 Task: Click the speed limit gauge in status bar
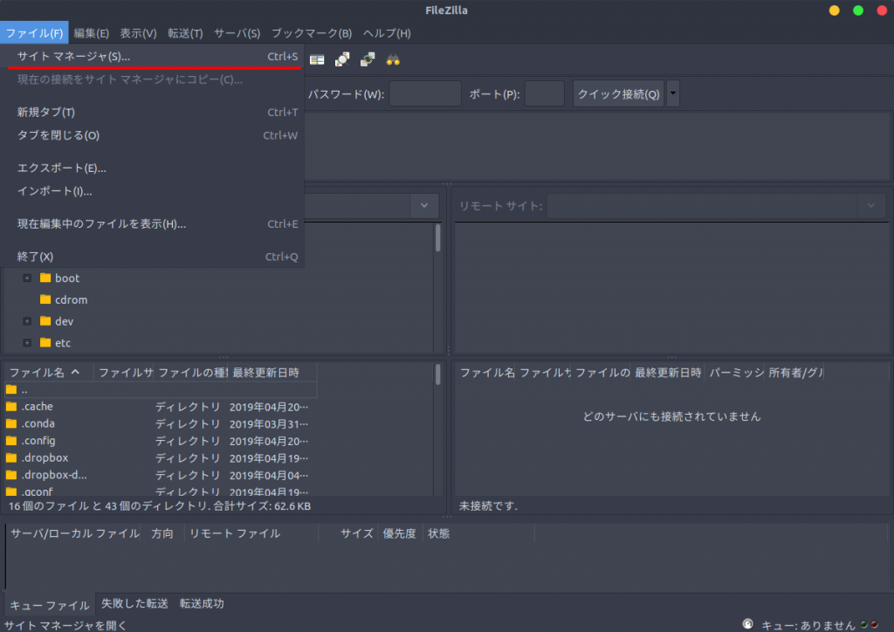coord(747,623)
